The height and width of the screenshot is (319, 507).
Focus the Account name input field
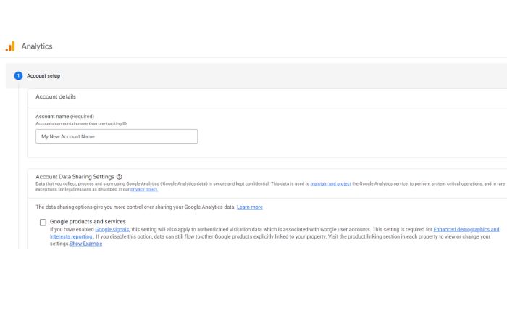(x=117, y=136)
